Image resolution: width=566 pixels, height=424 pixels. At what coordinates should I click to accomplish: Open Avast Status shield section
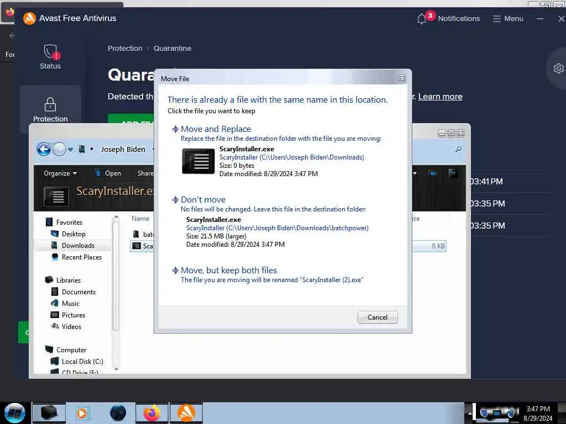[50, 57]
